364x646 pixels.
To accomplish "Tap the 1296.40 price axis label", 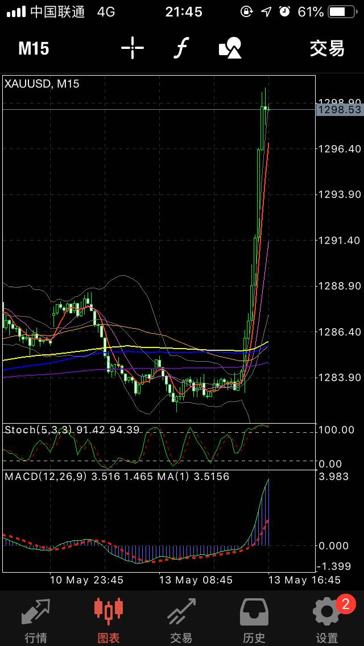I will 340,148.
